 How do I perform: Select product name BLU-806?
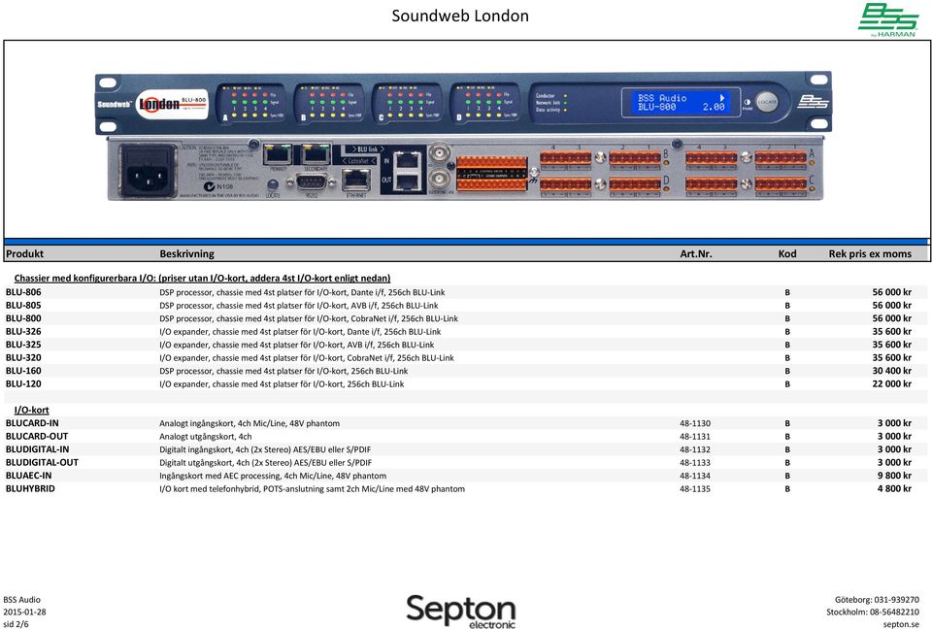pyautogui.click(x=23, y=292)
